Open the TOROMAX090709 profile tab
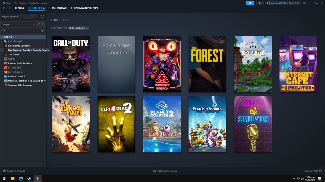Viewport: 325px width, 182px height. pyautogui.click(x=84, y=8)
